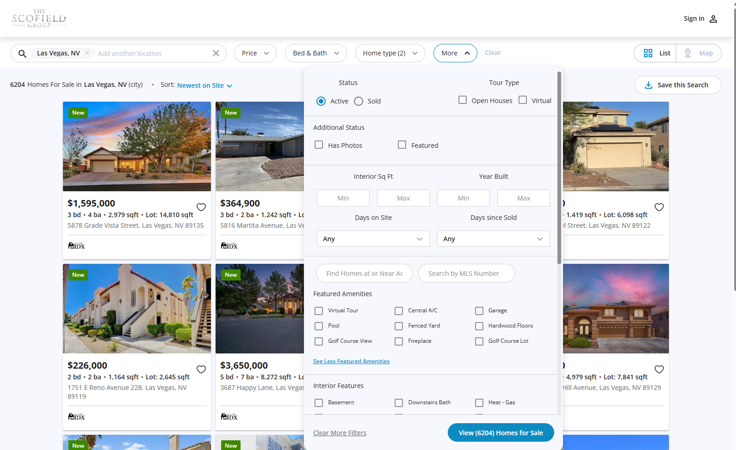This screenshot has height=450, width=736.
Task: Click New badge on the $1,595,000 listing
Action: click(x=78, y=113)
